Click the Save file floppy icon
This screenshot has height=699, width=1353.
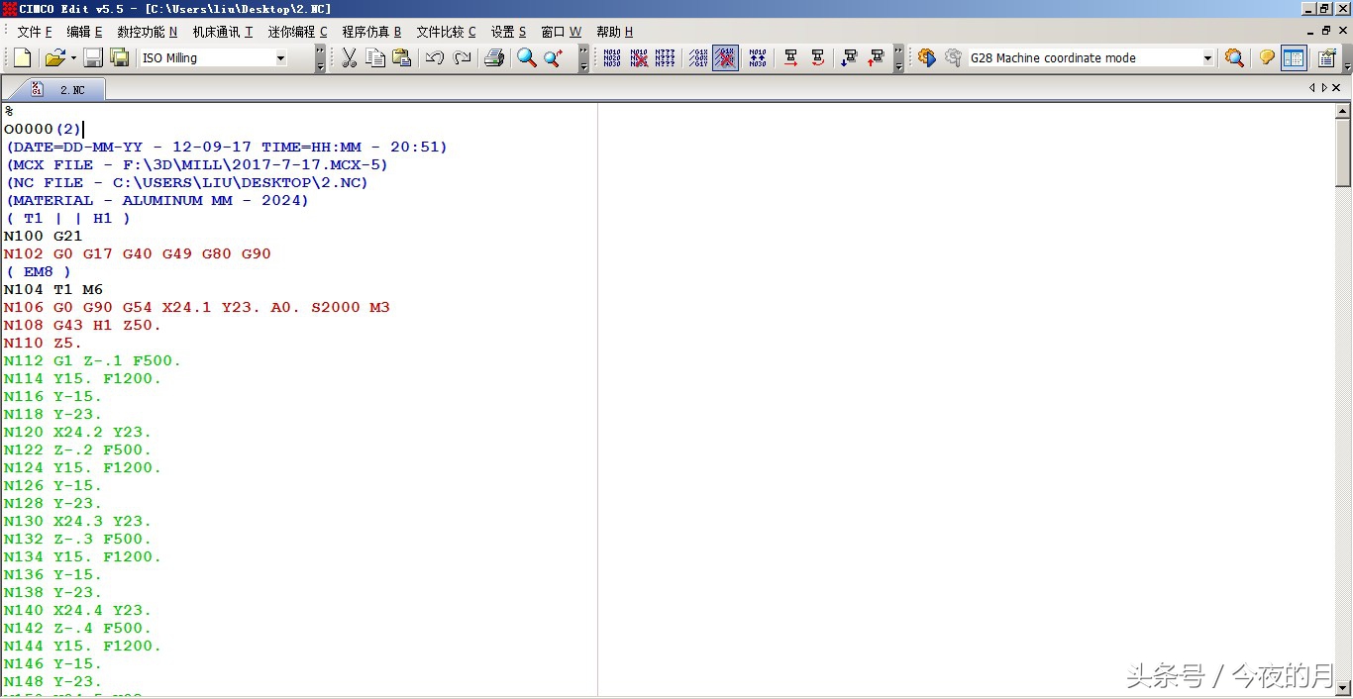pos(93,58)
